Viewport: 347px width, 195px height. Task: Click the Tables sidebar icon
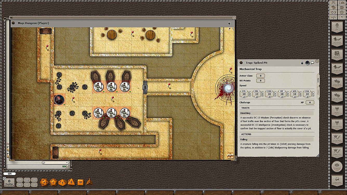tap(337, 69)
